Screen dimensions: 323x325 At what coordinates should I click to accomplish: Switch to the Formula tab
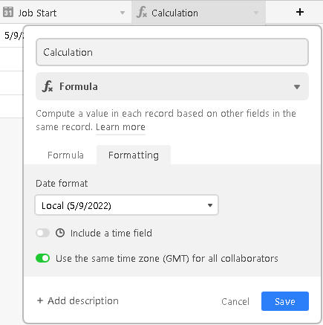65,155
